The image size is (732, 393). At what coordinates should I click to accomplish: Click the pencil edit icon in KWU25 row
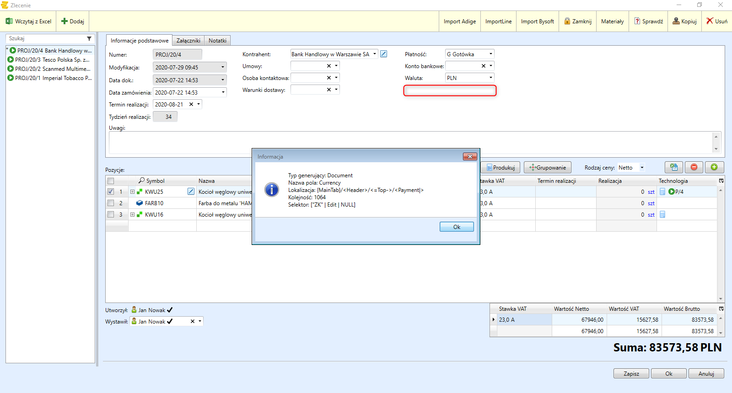[191, 191]
